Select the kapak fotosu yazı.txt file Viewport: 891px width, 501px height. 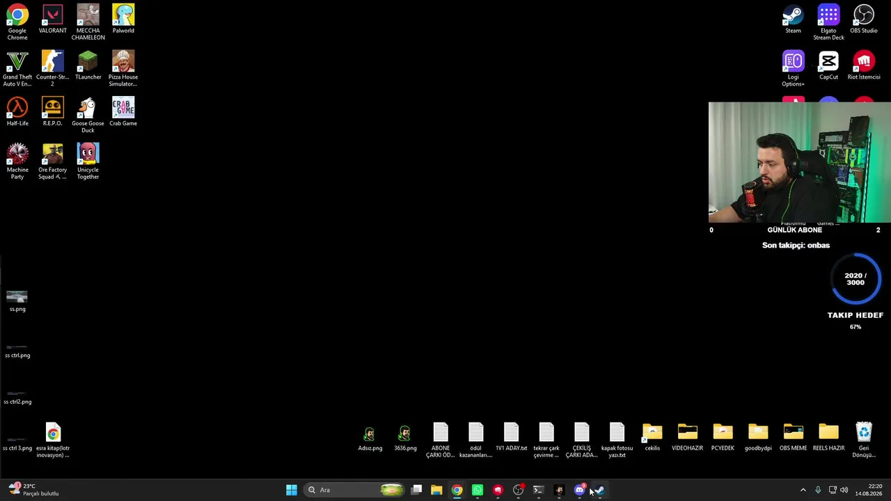(x=617, y=440)
